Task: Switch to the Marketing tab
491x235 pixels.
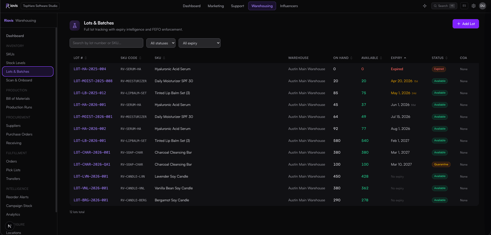Action: pos(216,6)
